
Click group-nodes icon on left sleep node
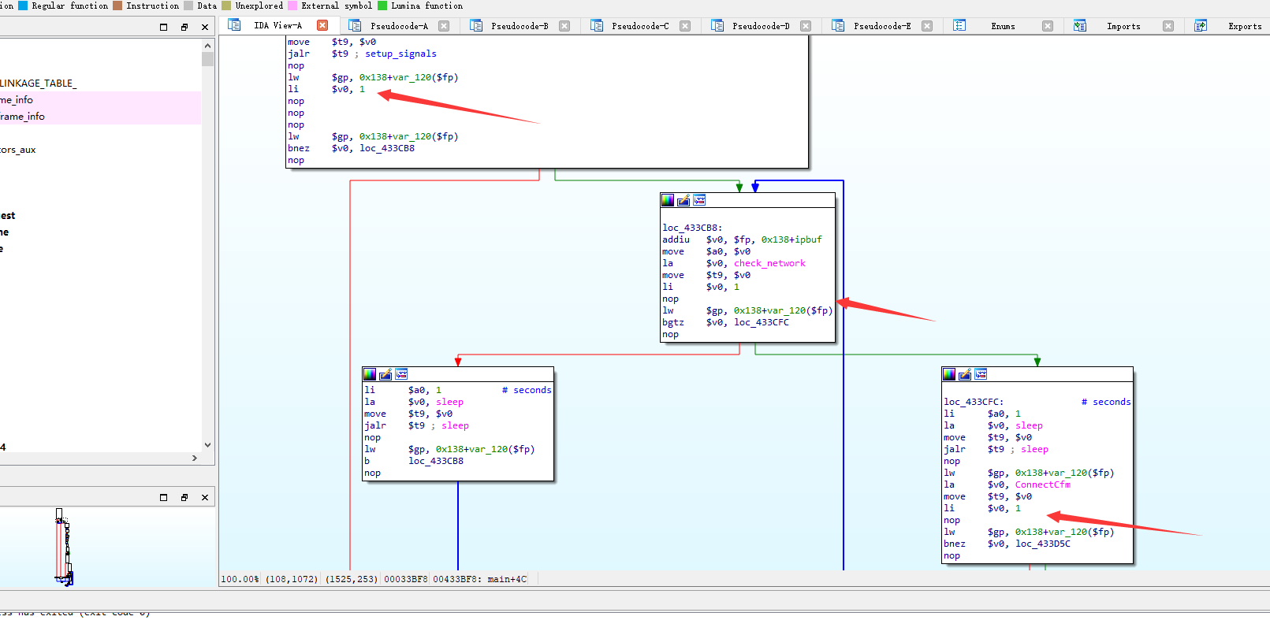[x=401, y=374]
